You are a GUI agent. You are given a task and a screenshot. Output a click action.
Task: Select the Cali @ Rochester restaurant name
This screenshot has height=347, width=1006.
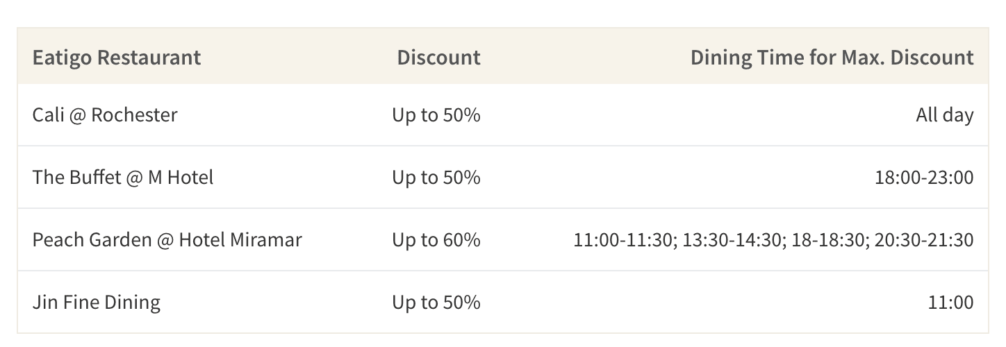(x=105, y=115)
